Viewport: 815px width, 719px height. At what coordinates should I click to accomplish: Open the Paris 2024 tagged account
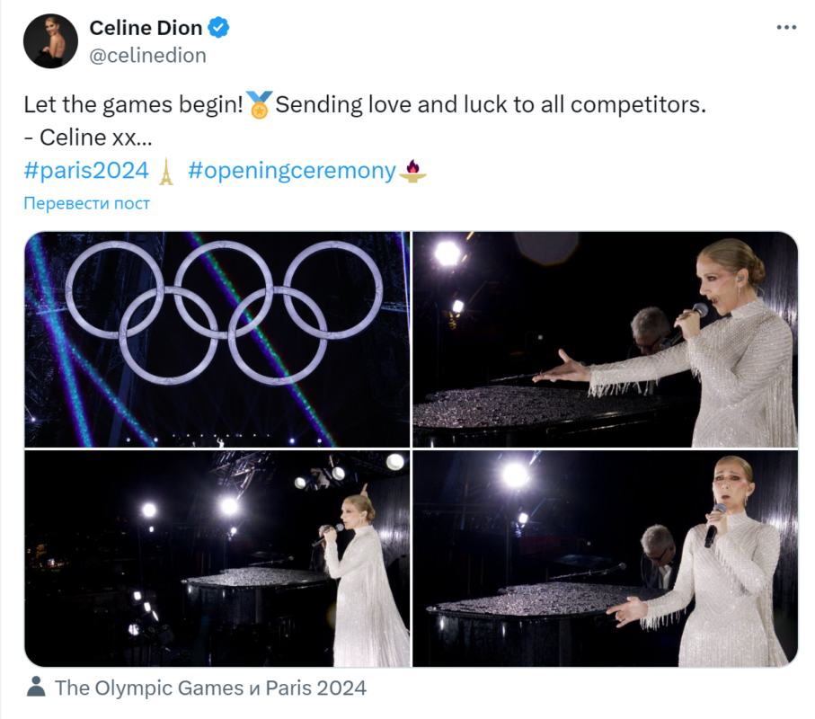[x=316, y=688]
